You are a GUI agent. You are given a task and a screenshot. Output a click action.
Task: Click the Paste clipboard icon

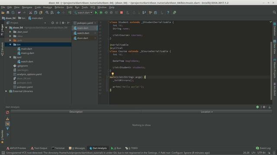pos(41,12)
